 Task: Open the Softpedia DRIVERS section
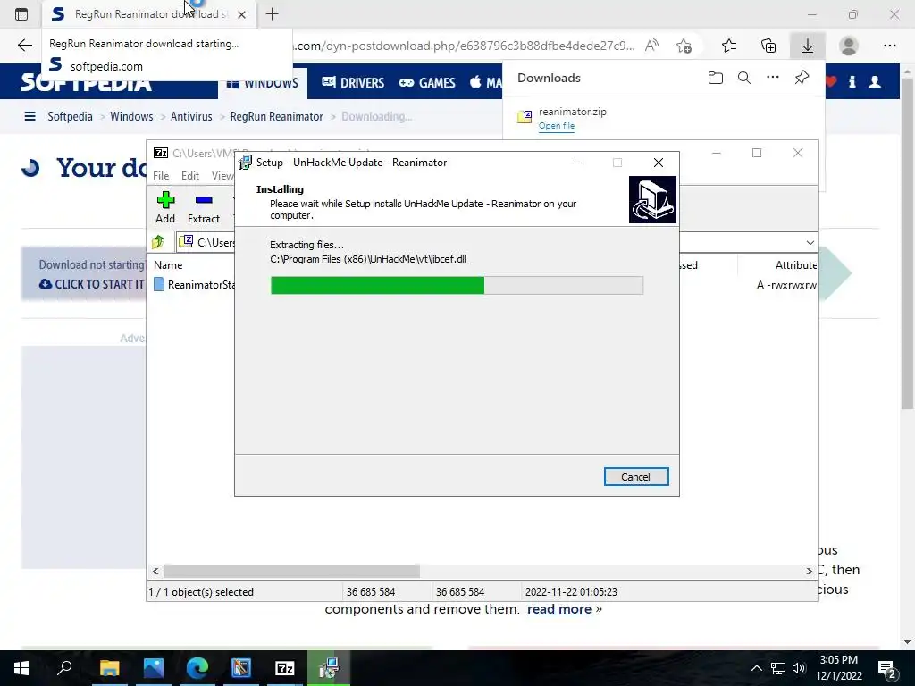pyautogui.click(x=353, y=82)
